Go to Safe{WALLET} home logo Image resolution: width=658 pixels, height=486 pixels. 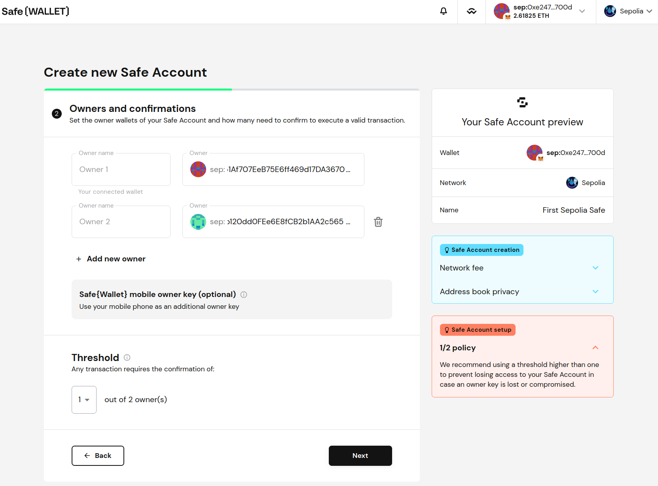coord(36,11)
